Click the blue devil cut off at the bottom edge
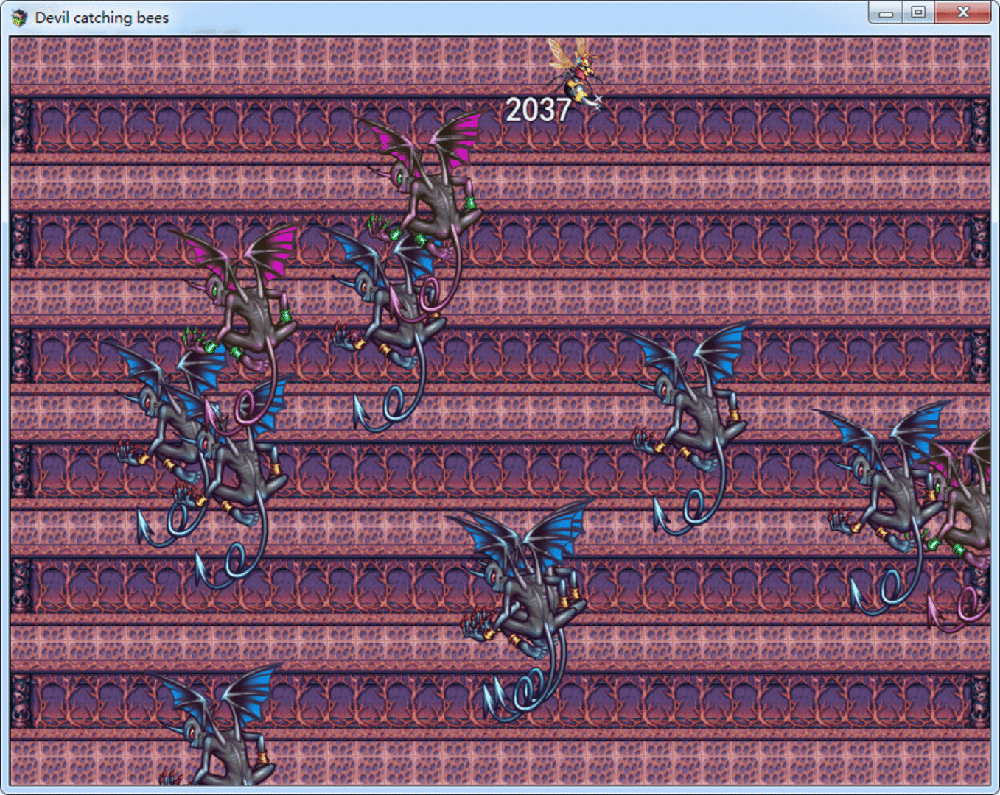 pyautogui.click(x=221, y=736)
